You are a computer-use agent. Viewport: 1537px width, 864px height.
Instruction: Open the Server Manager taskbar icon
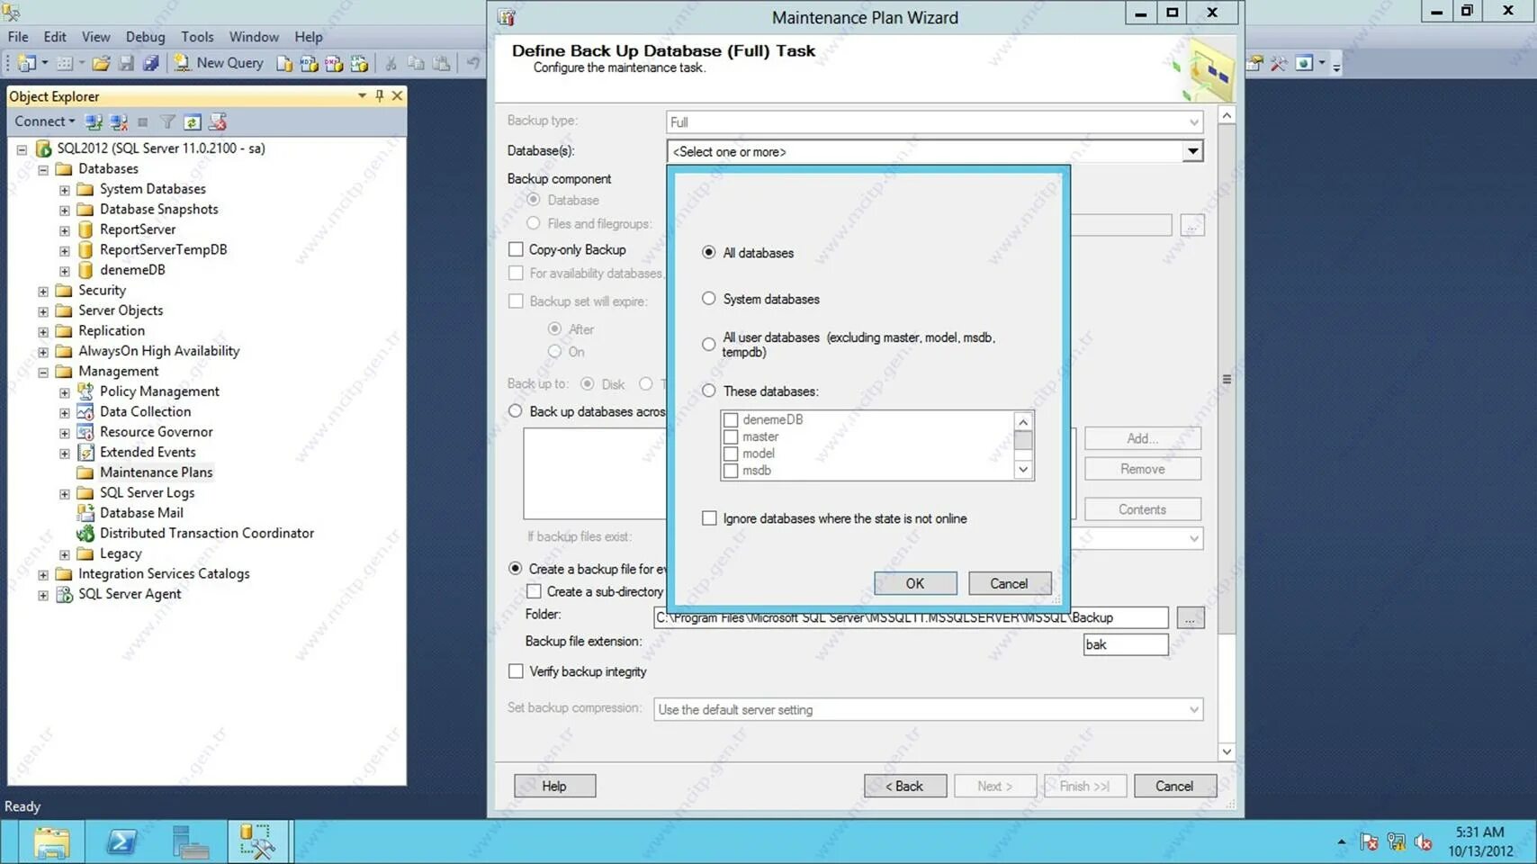click(x=190, y=842)
